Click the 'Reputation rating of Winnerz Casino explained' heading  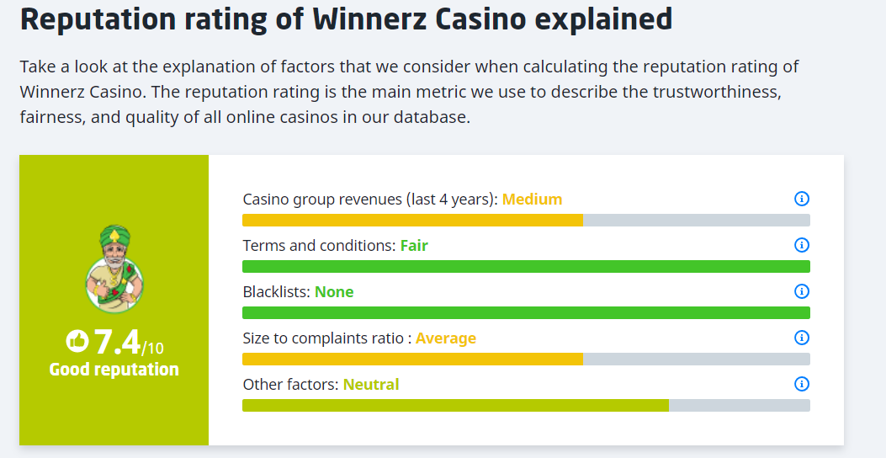[x=346, y=19]
